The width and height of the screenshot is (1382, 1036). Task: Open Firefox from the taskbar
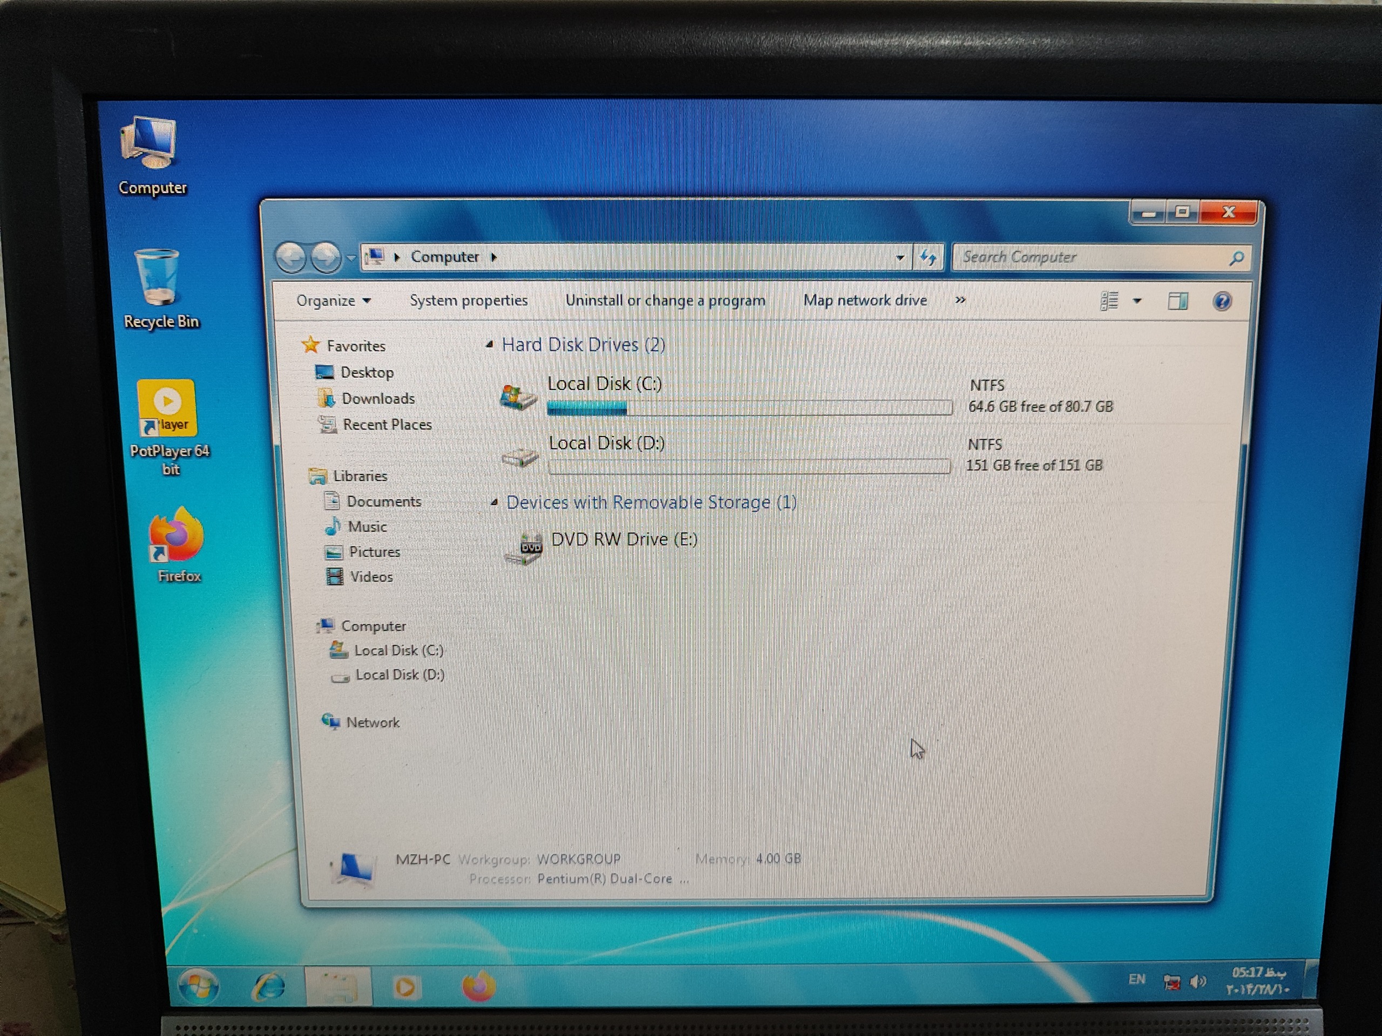[x=479, y=987]
